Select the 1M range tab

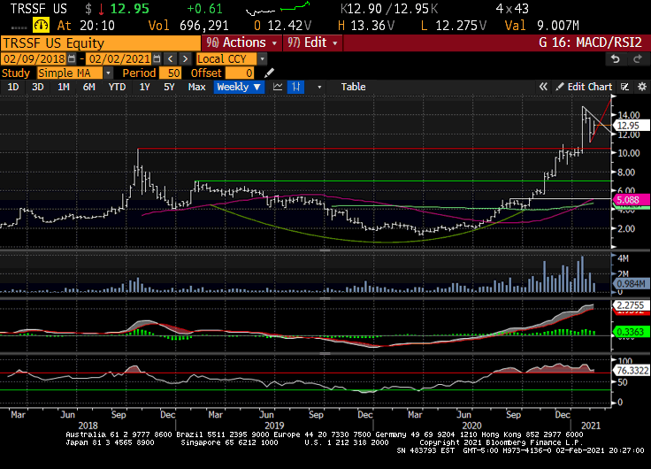tap(63, 87)
